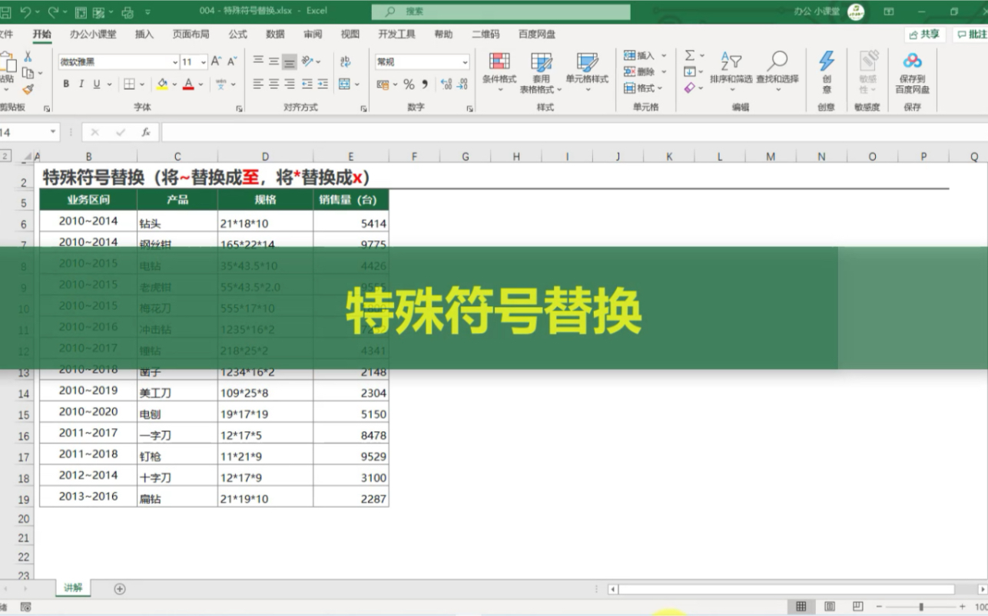The width and height of the screenshot is (988, 616).
Task: Open 套用表格格式 dropdown
Action: pyautogui.click(x=541, y=73)
